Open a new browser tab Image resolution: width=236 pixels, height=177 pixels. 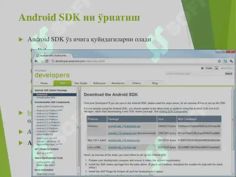click(75, 55)
